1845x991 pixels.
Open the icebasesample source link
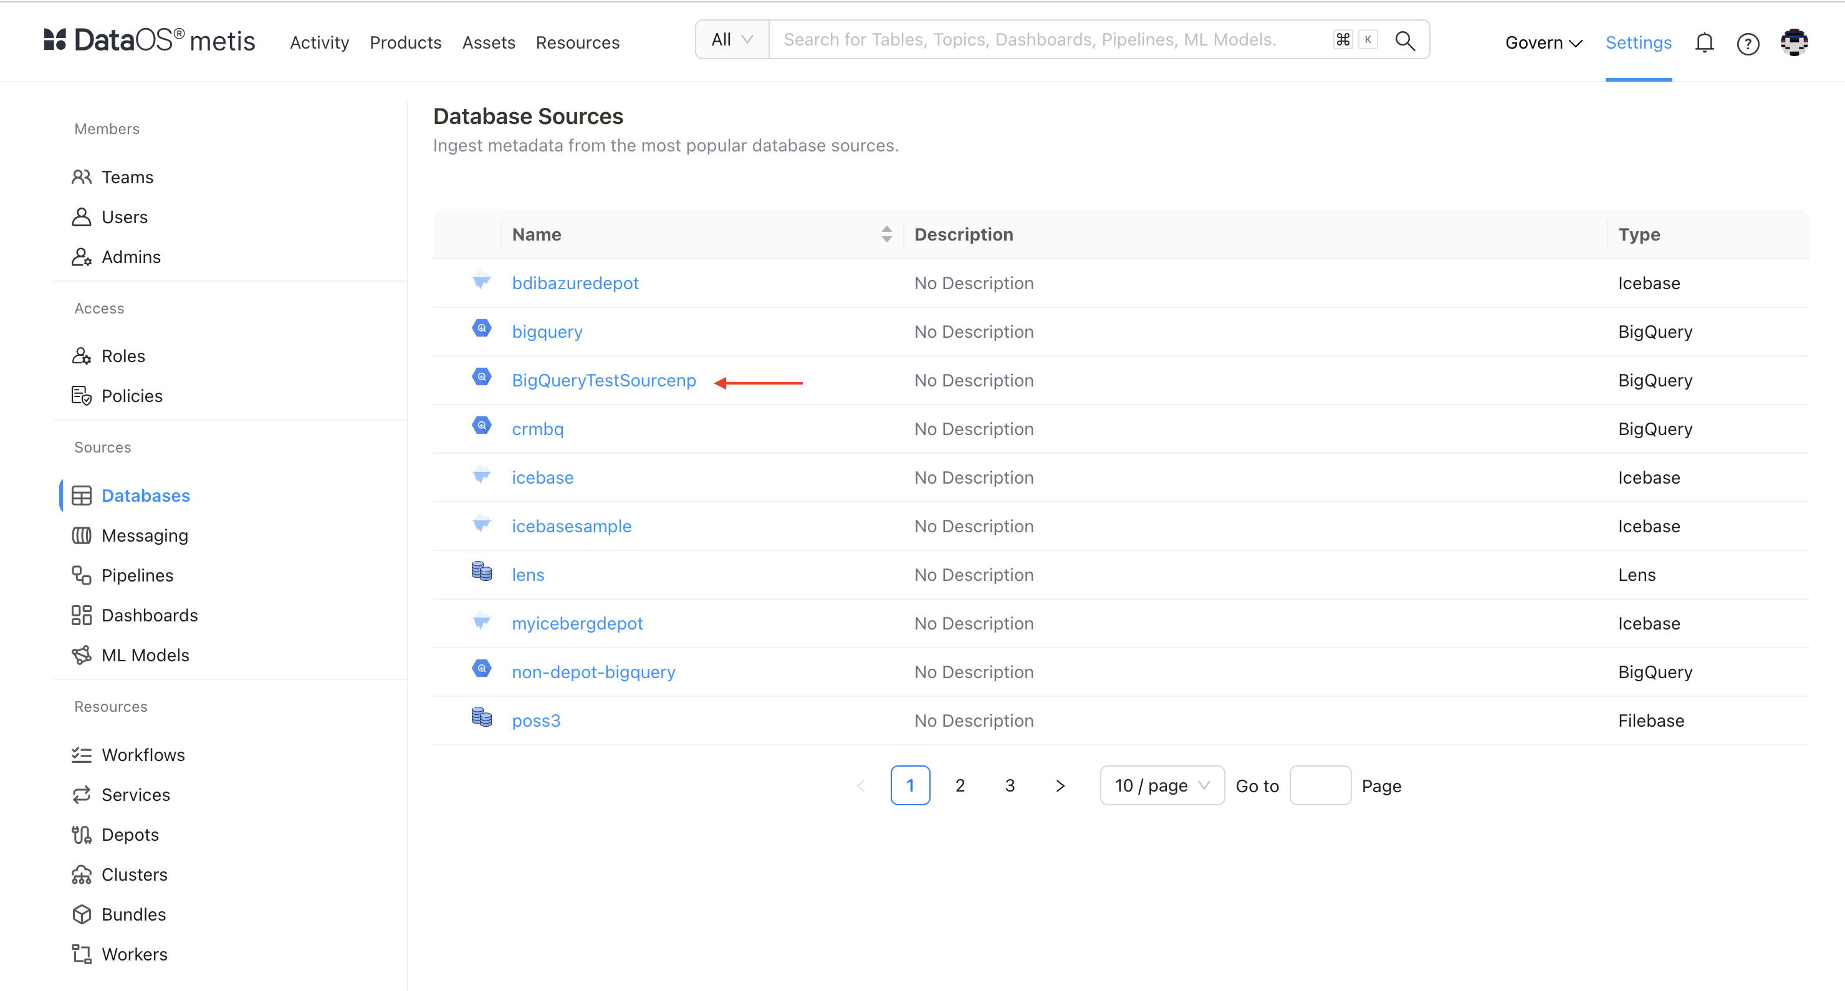pos(572,526)
